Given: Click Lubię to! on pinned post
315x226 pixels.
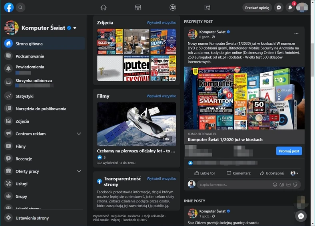Looking at the screenshot, I should click(204, 173).
